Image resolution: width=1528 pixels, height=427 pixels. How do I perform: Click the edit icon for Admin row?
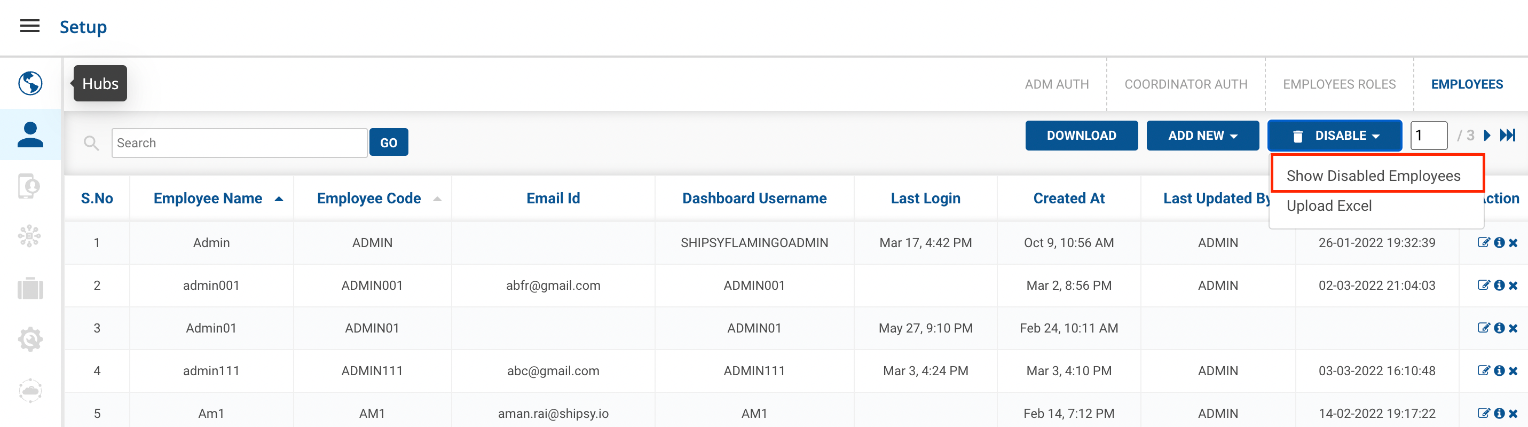(x=1483, y=242)
